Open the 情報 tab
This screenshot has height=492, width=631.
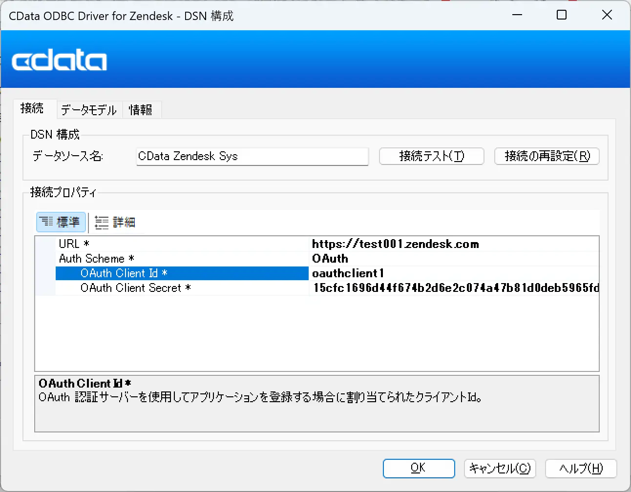pos(141,110)
